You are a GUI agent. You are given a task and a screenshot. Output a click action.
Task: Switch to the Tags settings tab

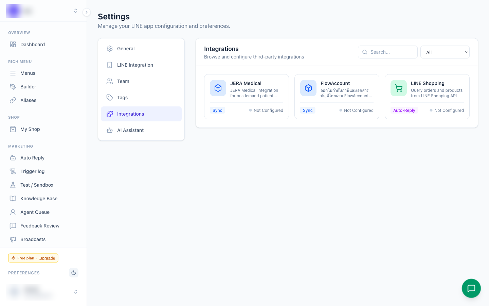click(141, 98)
